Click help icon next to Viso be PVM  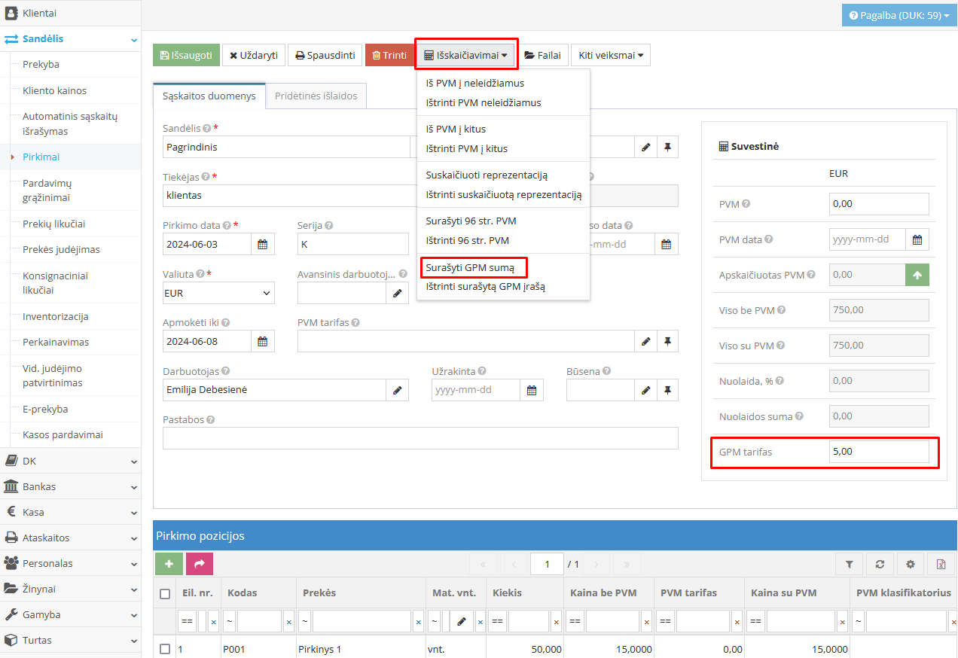(782, 310)
